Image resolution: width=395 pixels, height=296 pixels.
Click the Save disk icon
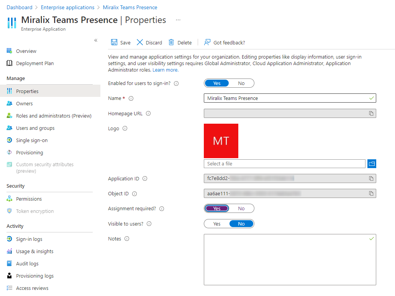tap(114, 42)
